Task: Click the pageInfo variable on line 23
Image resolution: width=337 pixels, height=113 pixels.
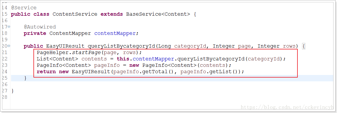Action: pyautogui.click(x=107, y=65)
